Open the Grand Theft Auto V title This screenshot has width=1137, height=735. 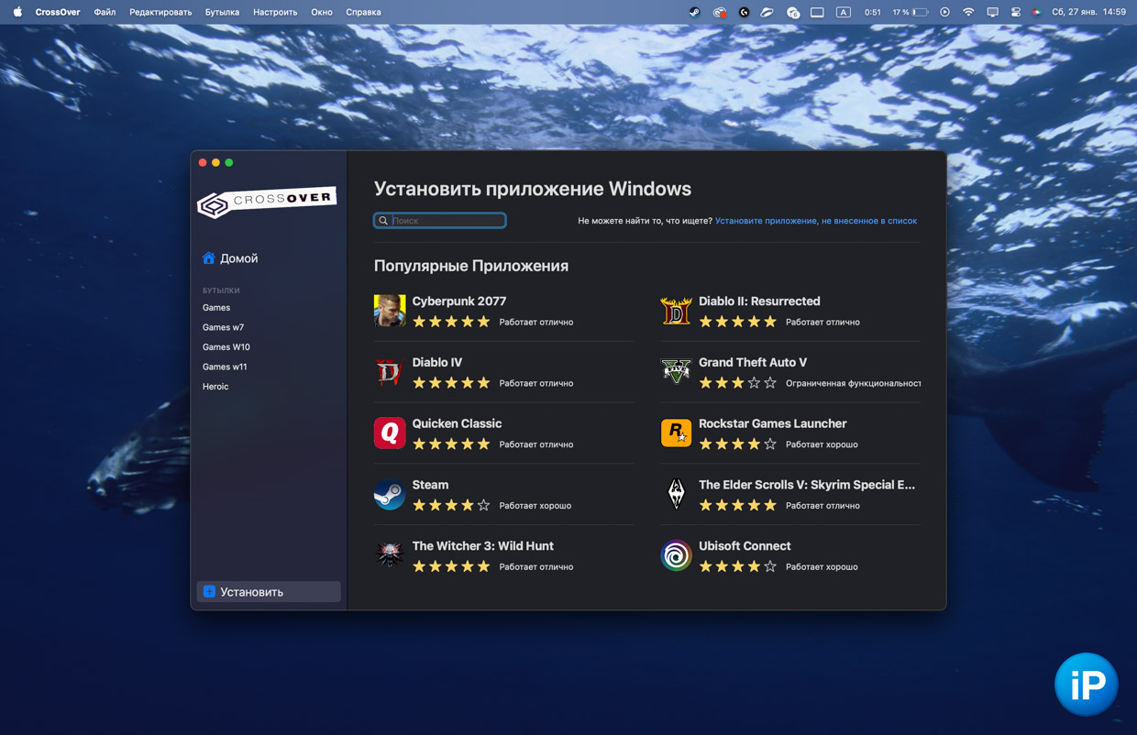click(753, 362)
